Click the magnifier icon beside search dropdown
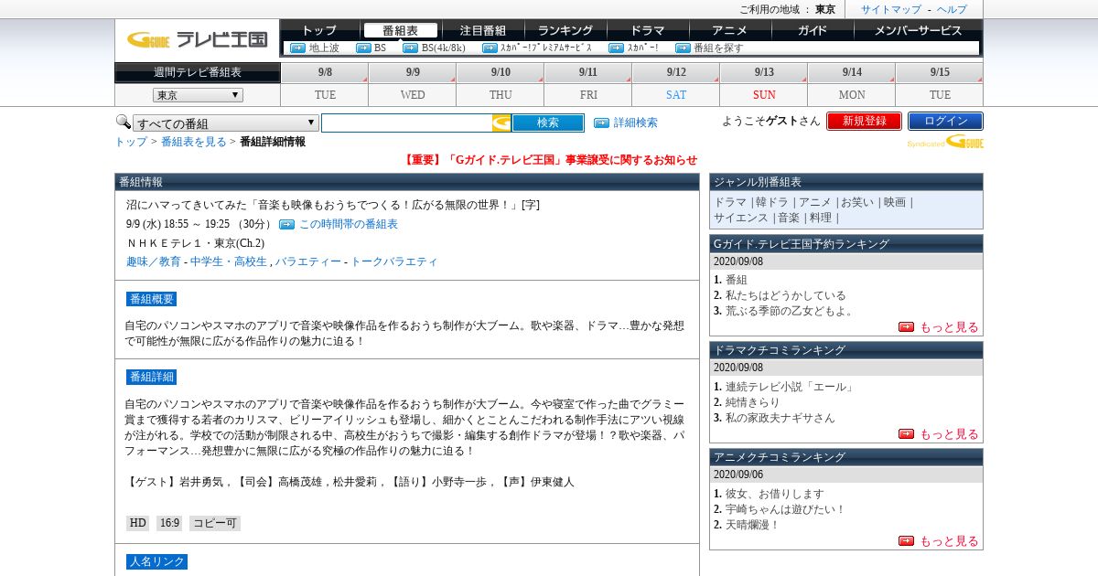This screenshot has height=576, width=1098. [x=123, y=122]
